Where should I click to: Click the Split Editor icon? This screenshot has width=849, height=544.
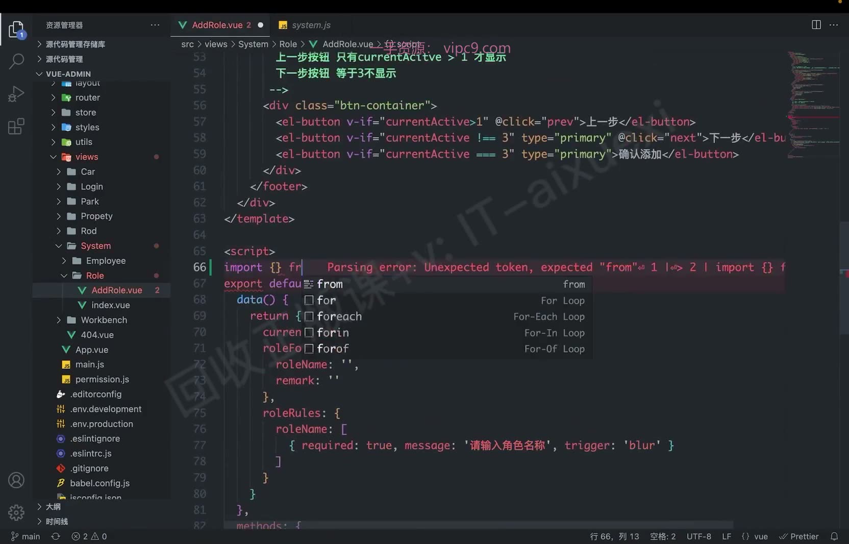pyautogui.click(x=816, y=24)
